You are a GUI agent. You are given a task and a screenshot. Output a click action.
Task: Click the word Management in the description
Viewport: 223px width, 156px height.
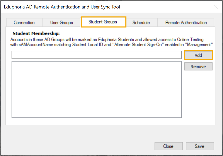(199, 44)
